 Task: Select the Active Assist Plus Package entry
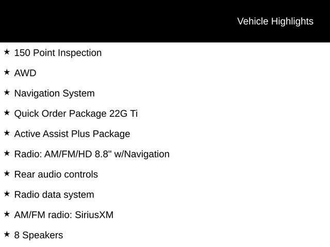[x=72, y=134]
